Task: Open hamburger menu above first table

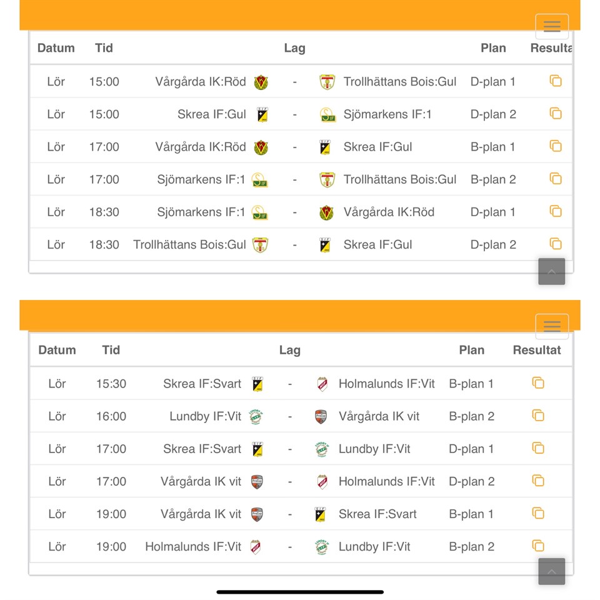Action: point(552,26)
